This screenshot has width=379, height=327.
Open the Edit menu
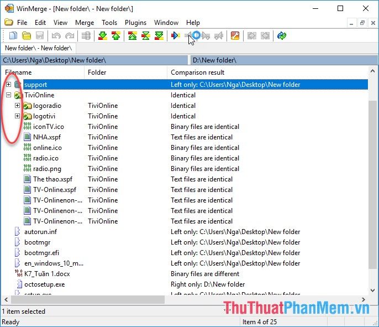coord(40,23)
